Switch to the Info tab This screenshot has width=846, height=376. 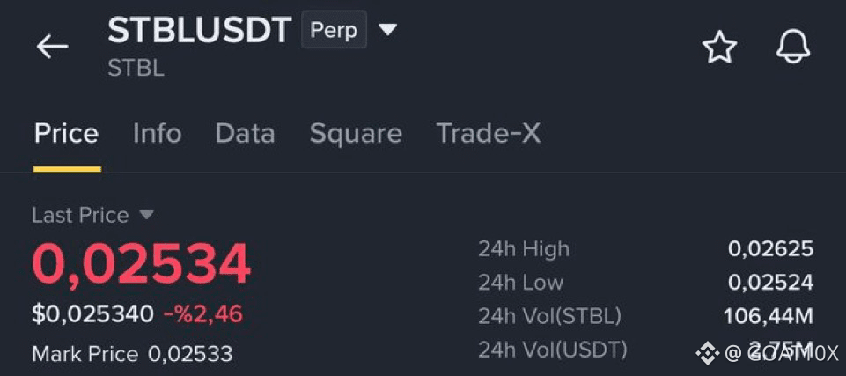coord(157,133)
